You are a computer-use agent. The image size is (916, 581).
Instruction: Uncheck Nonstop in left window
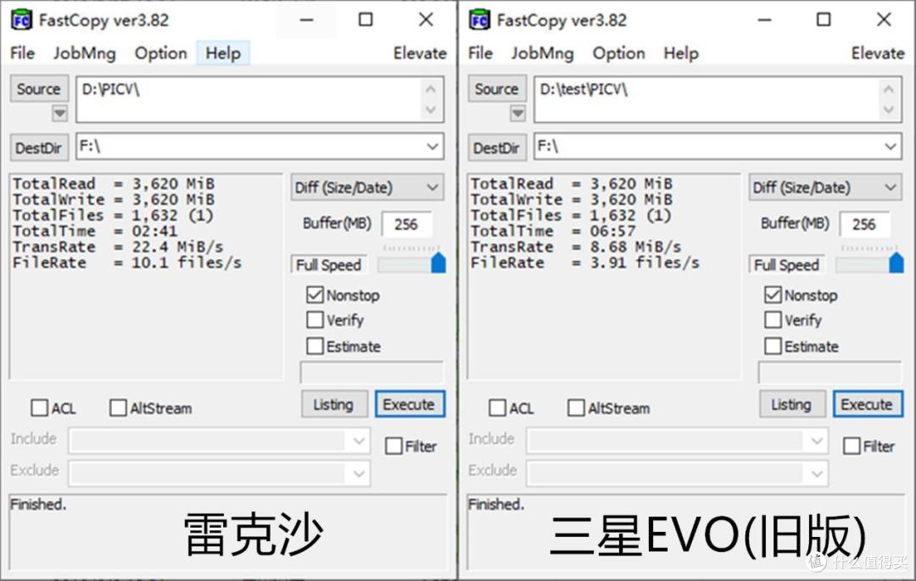point(315,295)
